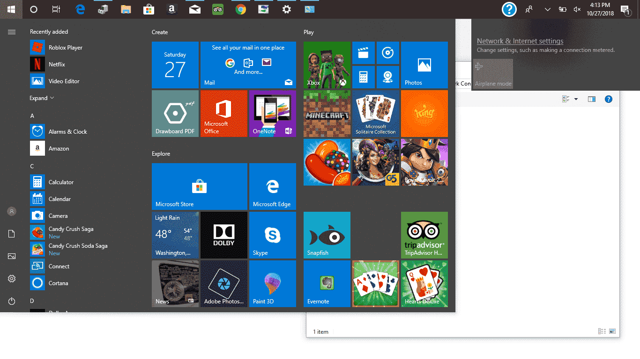The width and height of the screenshot is (640, 359).
Task: Expand the Start menu hamburger button
Action: tap(12, 32)
